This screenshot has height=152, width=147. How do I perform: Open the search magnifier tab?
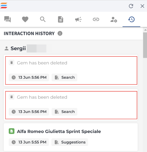43,19
